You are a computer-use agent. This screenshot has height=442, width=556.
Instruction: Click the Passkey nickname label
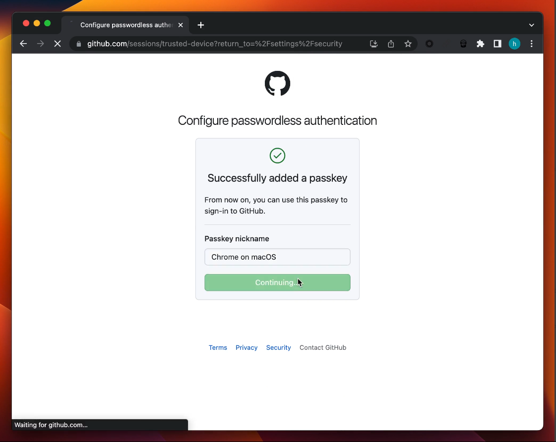(237, 238)
